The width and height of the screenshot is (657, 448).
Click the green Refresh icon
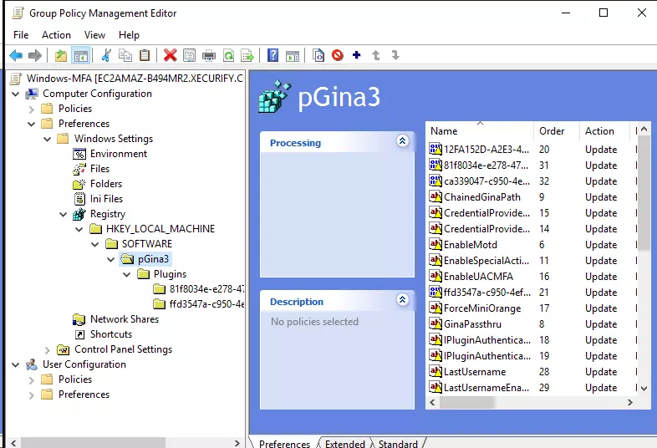click(229, 55)
